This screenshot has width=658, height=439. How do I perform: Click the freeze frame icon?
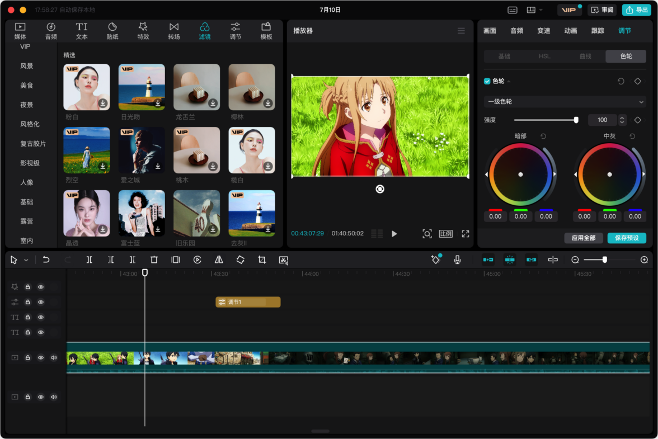tap(176, 260)
